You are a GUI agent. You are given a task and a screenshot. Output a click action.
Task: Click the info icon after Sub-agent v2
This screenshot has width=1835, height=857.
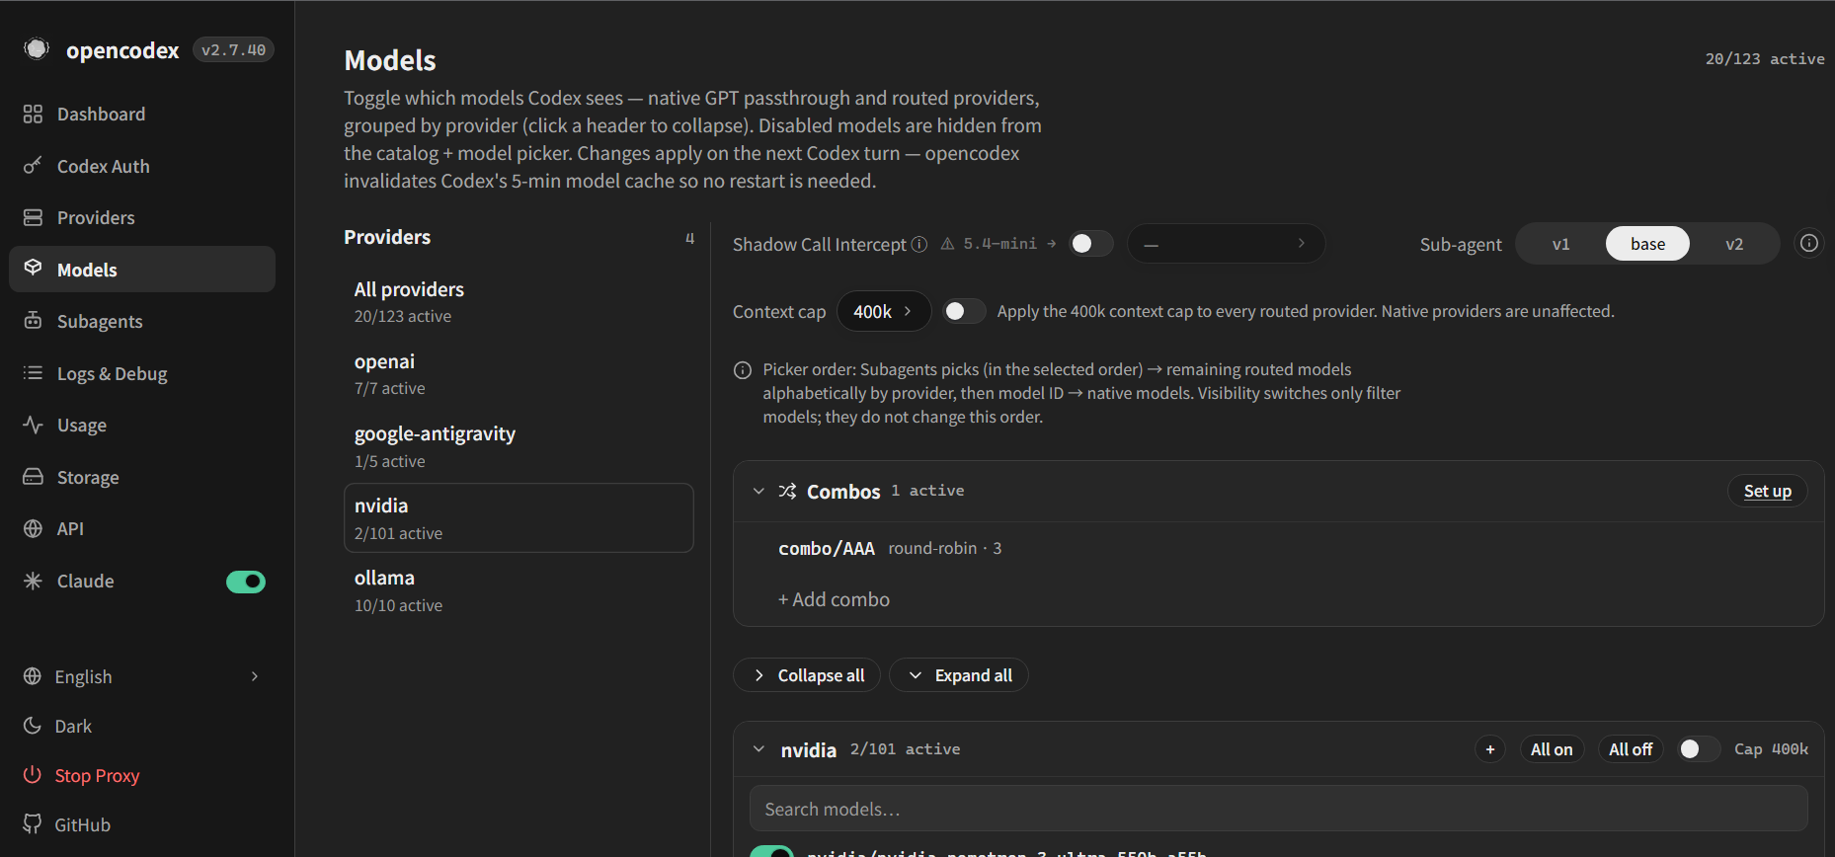pyautogui.click(x=1809, y=243)
